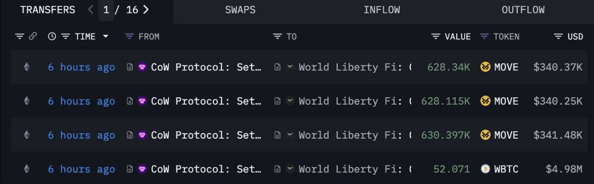The width and height of the screenshot is (594, 184).
Task: Go to previous transfers page
Action: [91, 9]
